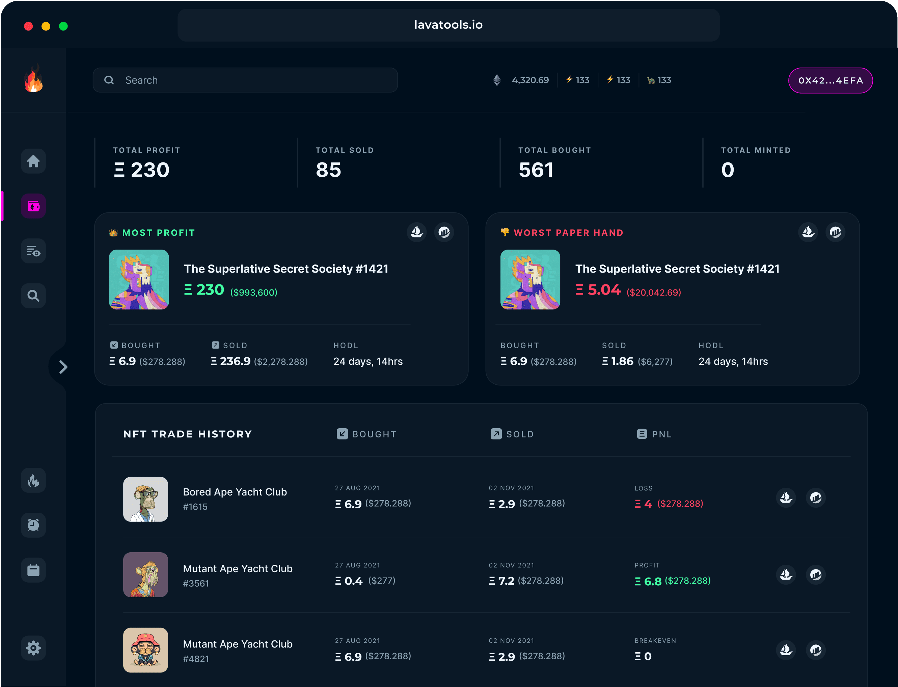
Task: Open chart icon in Most Profit card
Action: click(444, 232)
